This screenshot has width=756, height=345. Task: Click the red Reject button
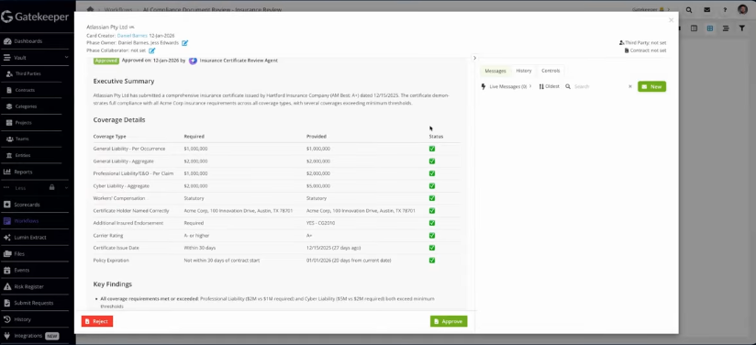tap(97, 321)
